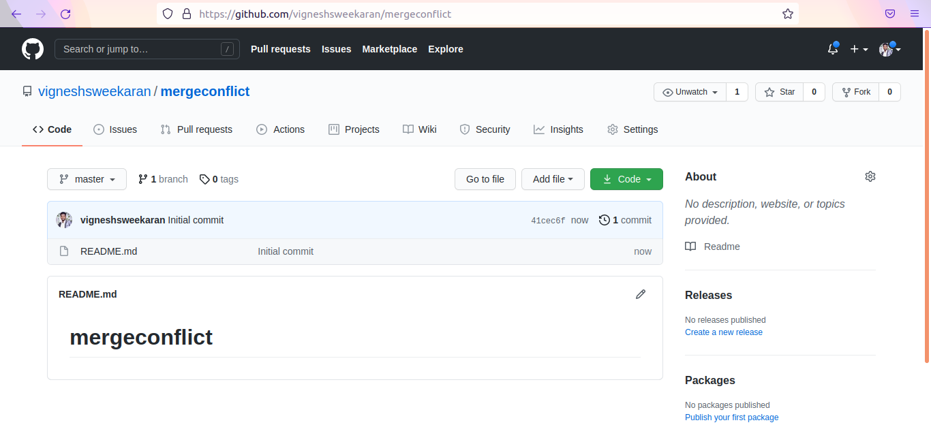Open the plus create-new dropdown
The width and height of the screenshot is (931, 442).
click(859, 49)
